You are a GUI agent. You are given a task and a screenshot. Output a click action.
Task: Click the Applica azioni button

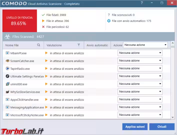coord(135,127)
